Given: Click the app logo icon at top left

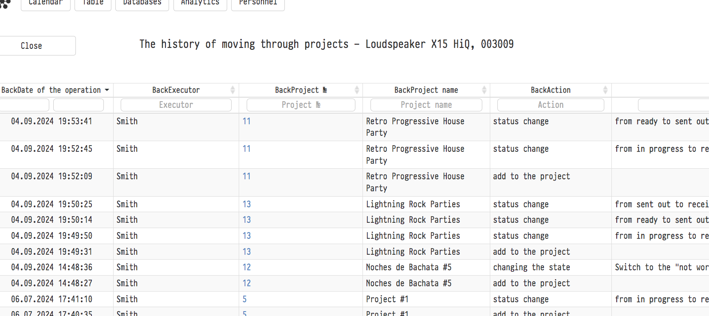Looking at the screenshot, I should click(x=5, y=4).
